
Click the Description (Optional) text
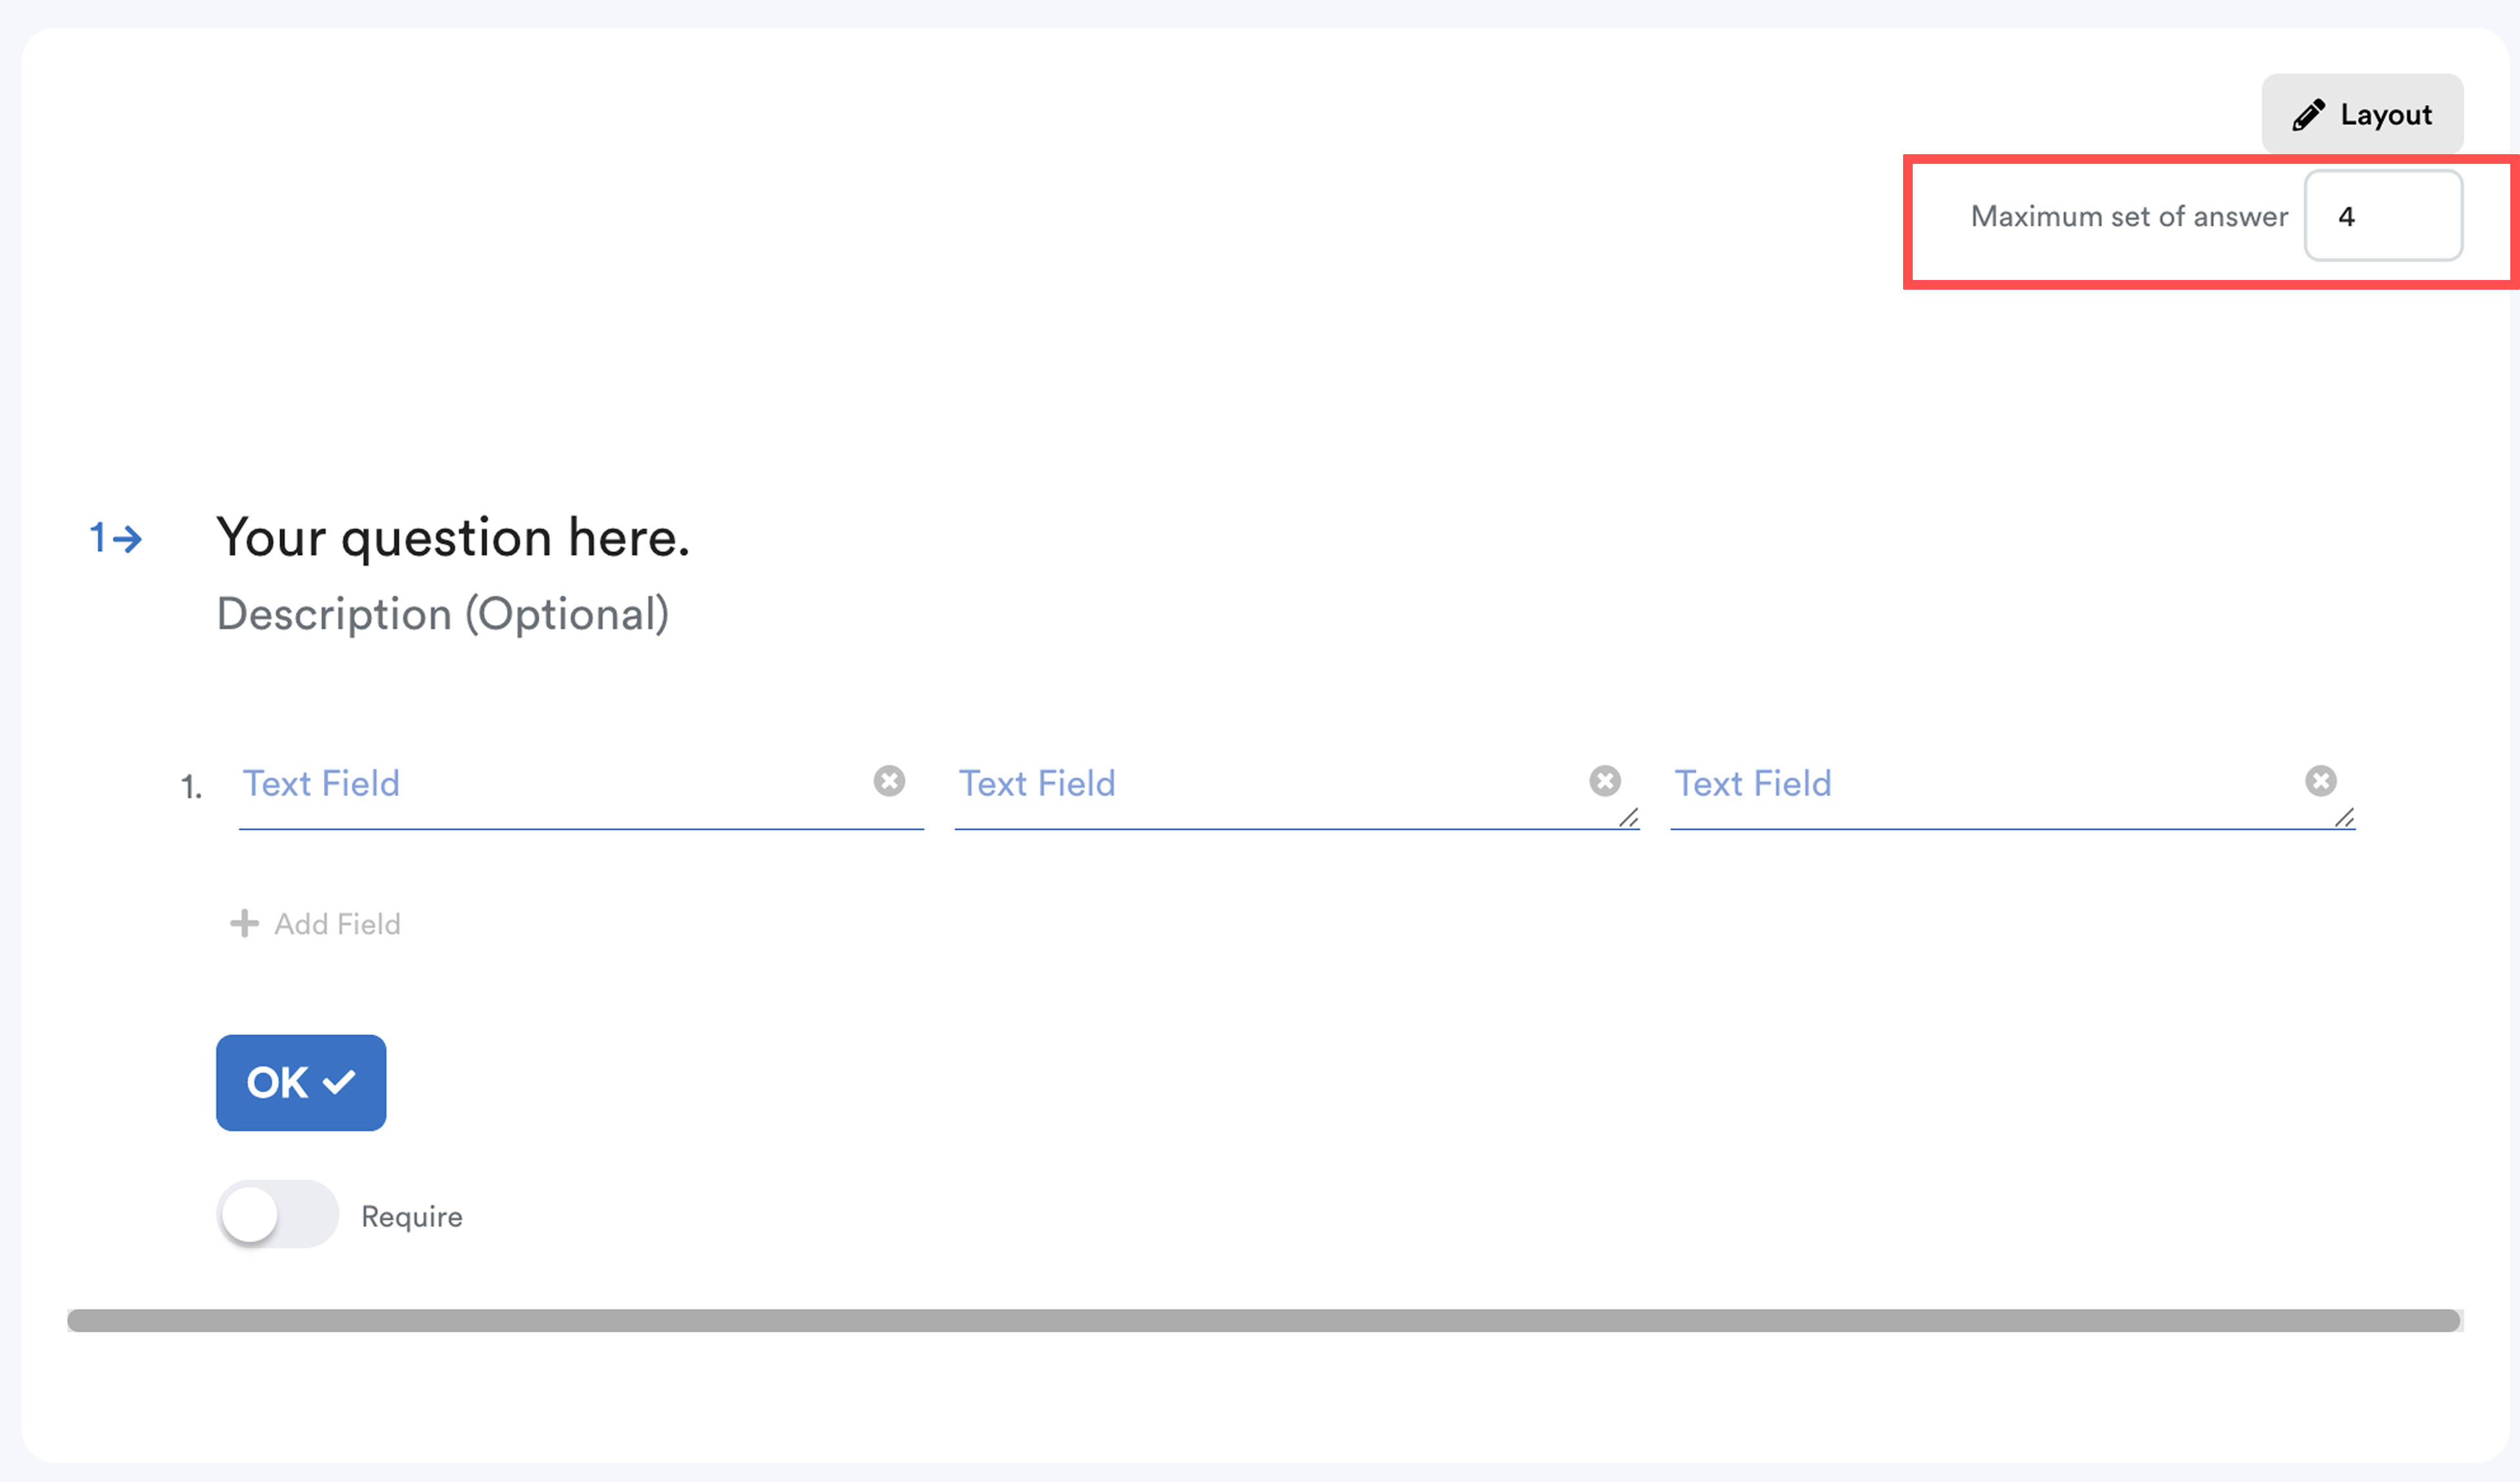tap(442, 614)
